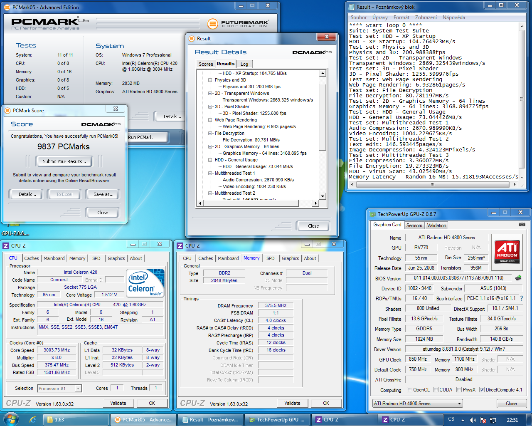Screen dimensions: 532x426
Task: Collapse the 3D - Pixel Shader node
Action: pos(210,106)
